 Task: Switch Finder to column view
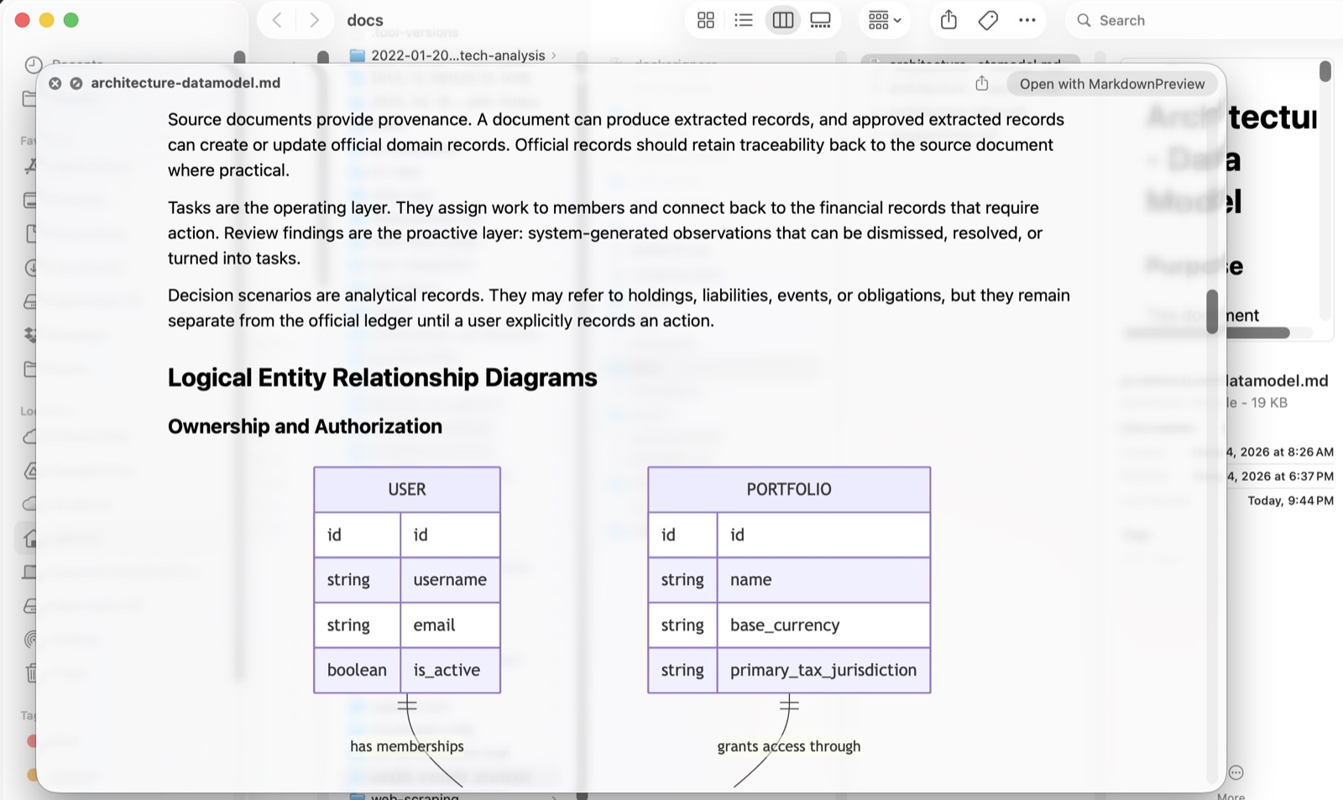[782, 20]
